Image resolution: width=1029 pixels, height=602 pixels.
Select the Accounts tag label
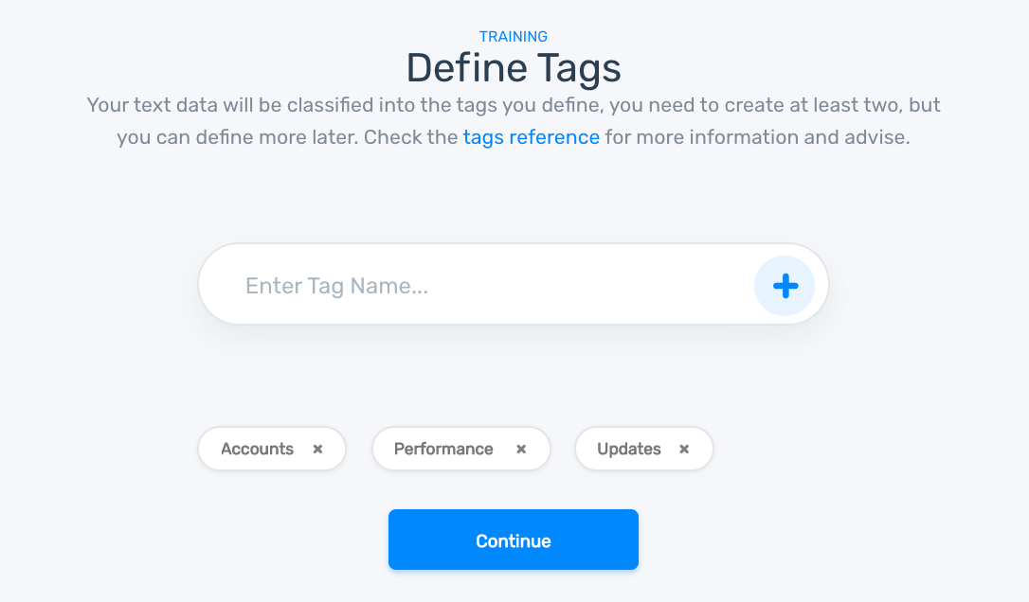(x=257, y=449)
